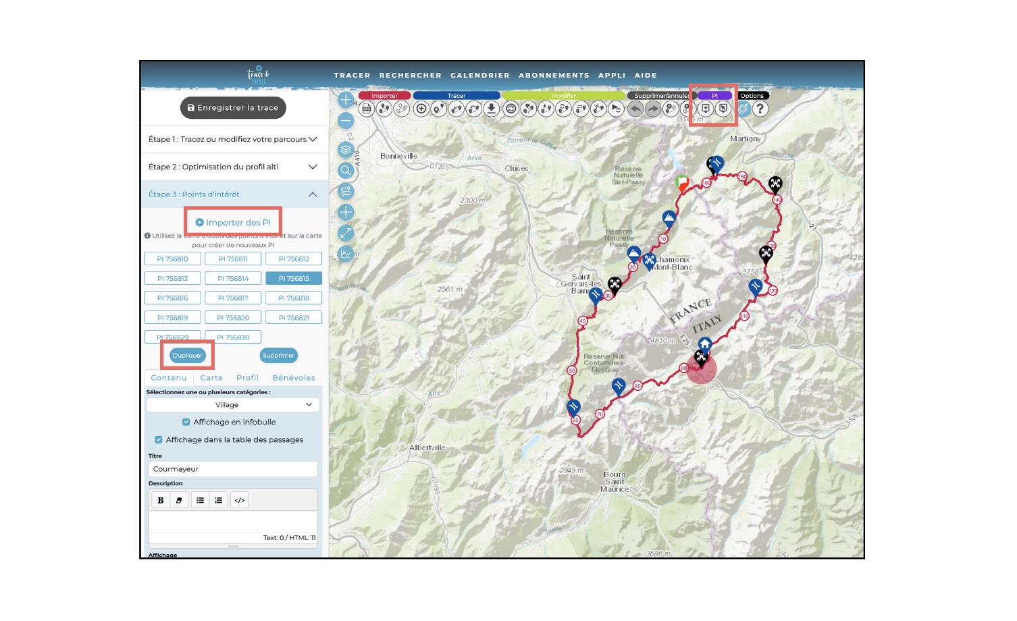This screenshot has height=621, width=1017.
Task: Click the help question mark icon
Action: (x=760, y=109)
